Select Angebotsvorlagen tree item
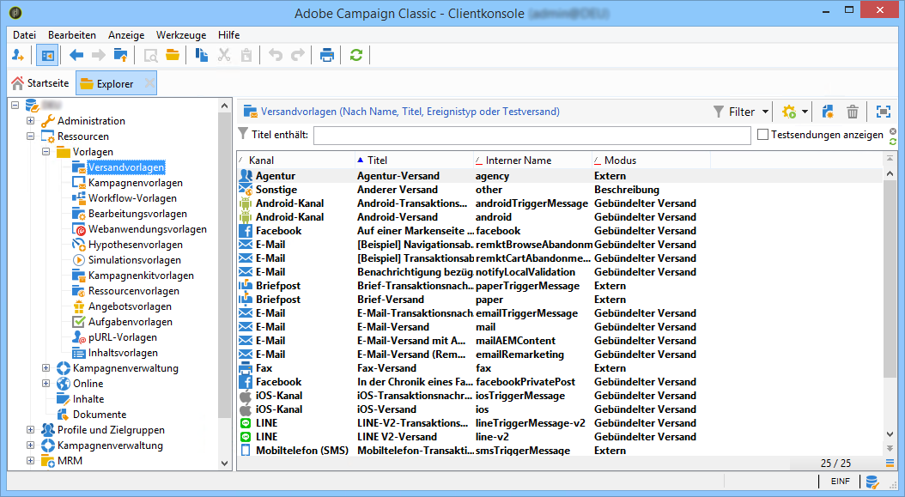 click(130, 306)
